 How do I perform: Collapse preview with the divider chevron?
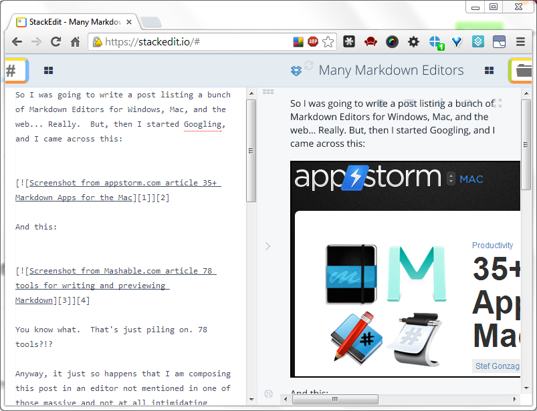point(268,246)
